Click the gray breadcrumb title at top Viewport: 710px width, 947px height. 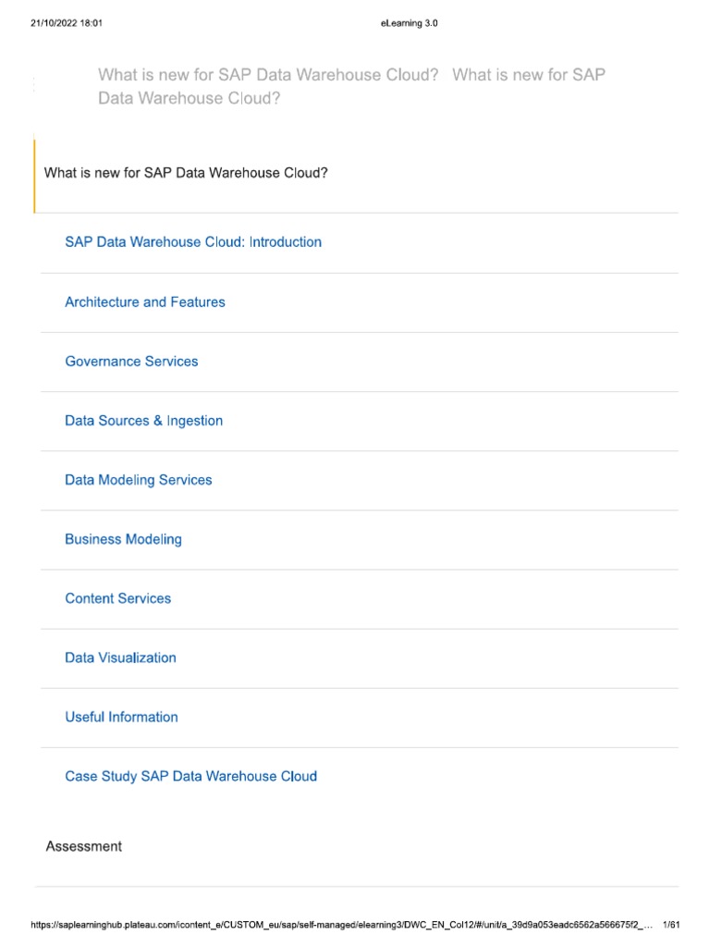click(268, 75)
